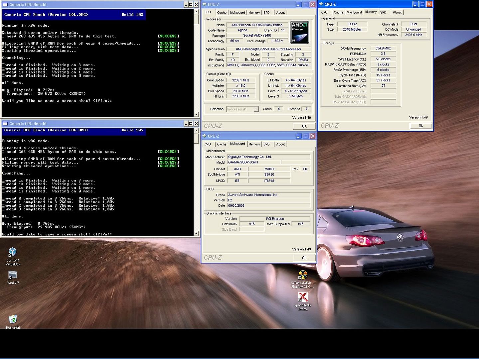Screen dimensions: 479x359
Task: Click the Level 3 cache value 2 MBytes
Action: click(x=296, y=96)
